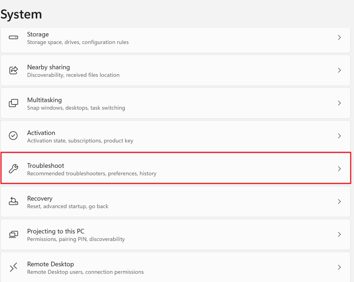354x282 pixels.
Task: Select the chevron for Projecting to this PC
Action: coord(339,234)
